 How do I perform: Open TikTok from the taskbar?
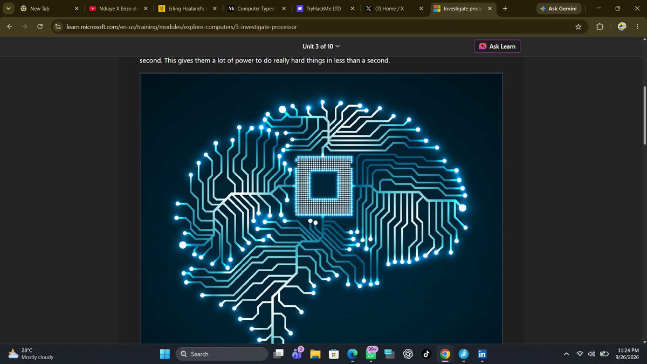point(426,354)
